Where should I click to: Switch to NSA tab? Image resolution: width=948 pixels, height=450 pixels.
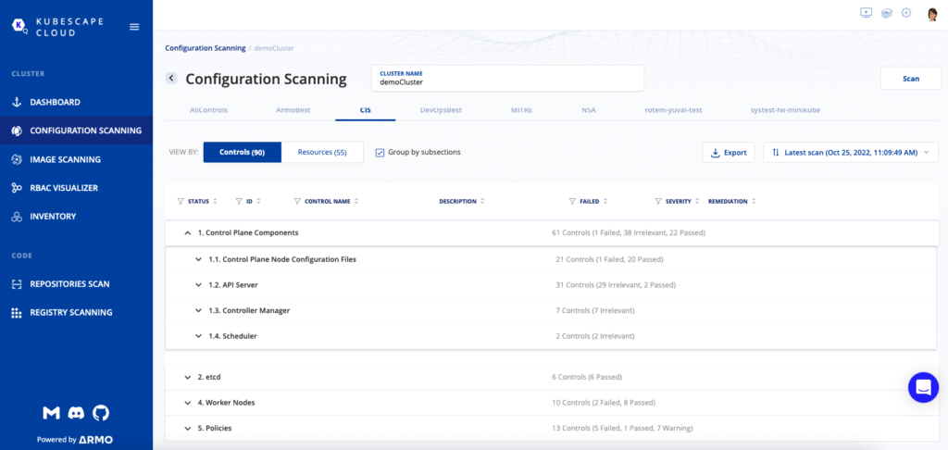(x=588, y=111)
